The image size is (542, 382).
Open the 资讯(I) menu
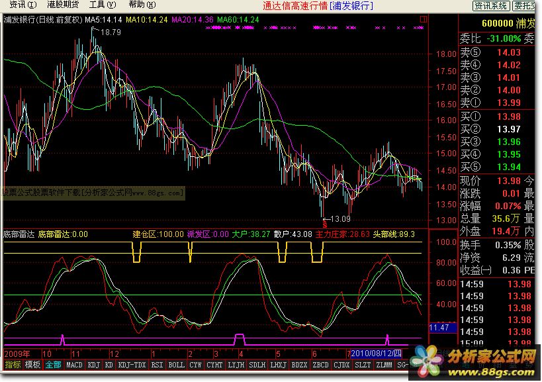[x=23, y=5]
